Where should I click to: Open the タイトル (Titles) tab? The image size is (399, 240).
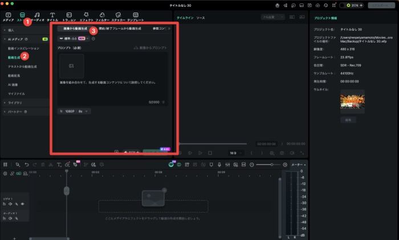click(52, 17)
